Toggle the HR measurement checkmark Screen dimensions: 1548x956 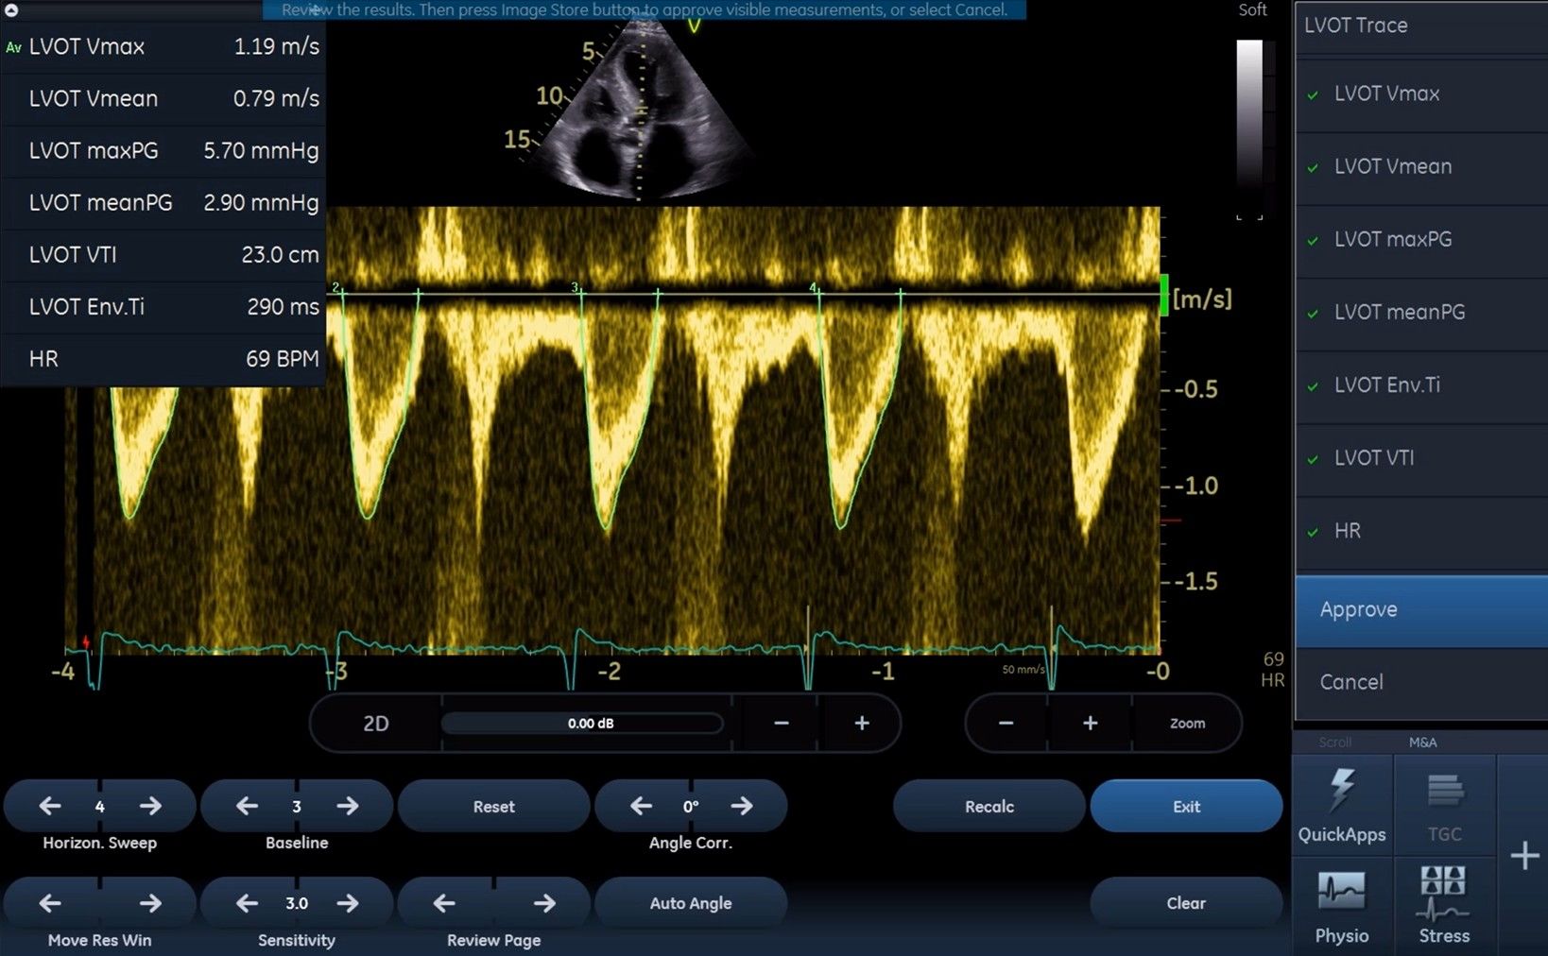pyautogui.click(x=1314, y=532)
